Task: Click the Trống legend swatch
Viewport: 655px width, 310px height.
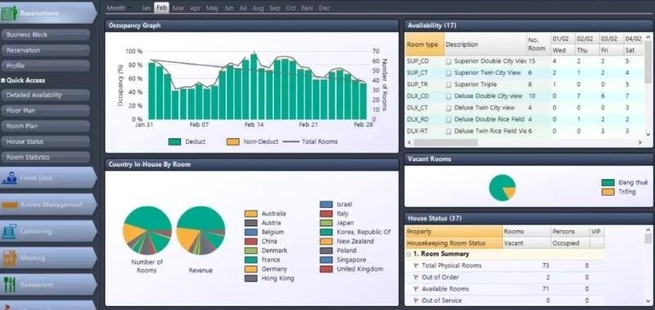Action: point(608,192)
